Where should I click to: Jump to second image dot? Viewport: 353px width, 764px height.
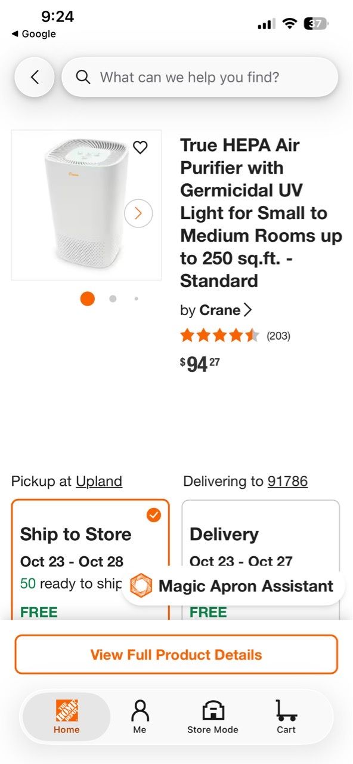pos(113,298)
